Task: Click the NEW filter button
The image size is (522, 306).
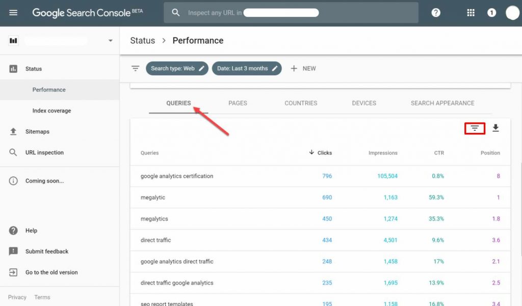Action: 303,68
